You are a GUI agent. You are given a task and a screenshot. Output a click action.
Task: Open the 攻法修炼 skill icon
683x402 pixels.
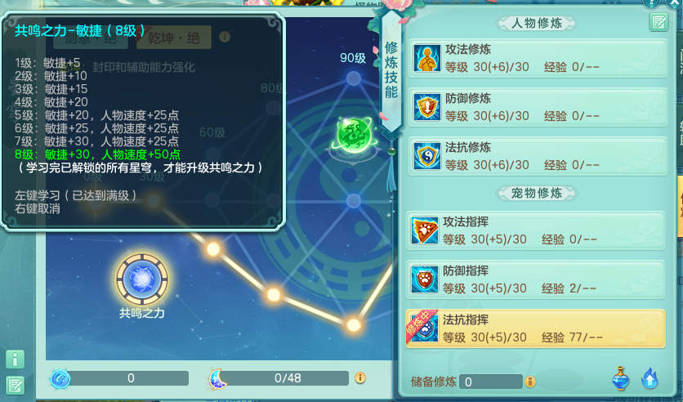tap(426, 57)
